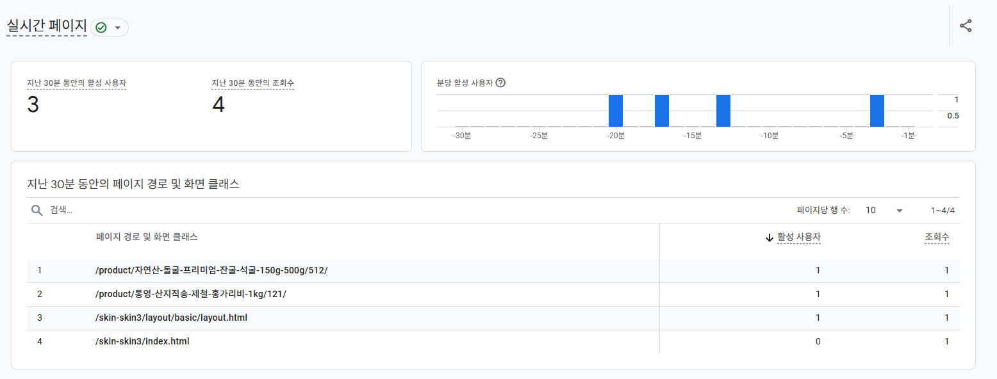Open the dropdown arrow beside the green checkmark
This screenshot has height=379, width=997.
click(117, 28)
